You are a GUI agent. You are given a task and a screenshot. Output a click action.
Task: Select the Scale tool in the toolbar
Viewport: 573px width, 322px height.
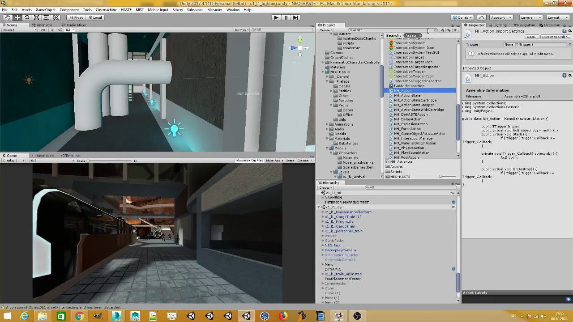coord(36,17)
